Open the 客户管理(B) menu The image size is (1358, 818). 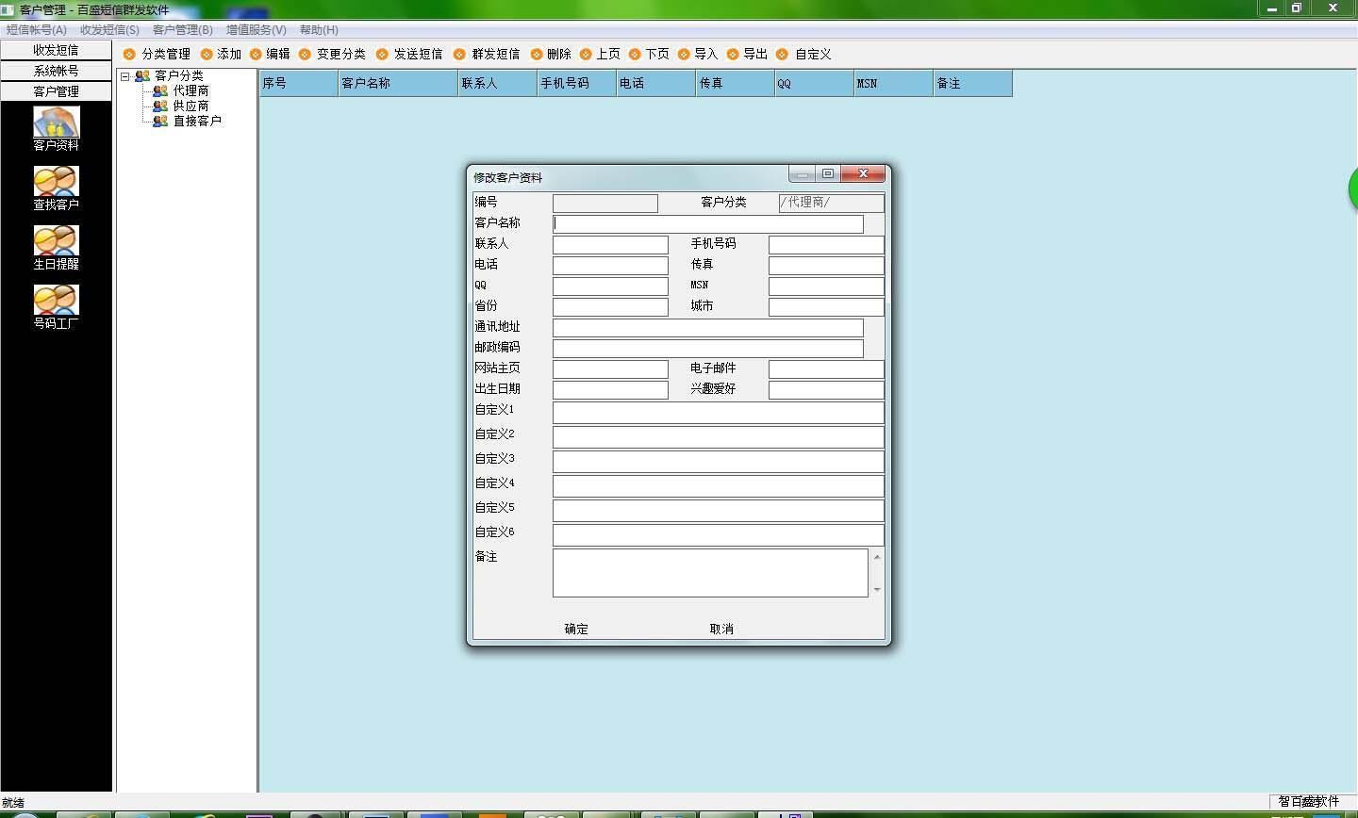pos(183,30)
